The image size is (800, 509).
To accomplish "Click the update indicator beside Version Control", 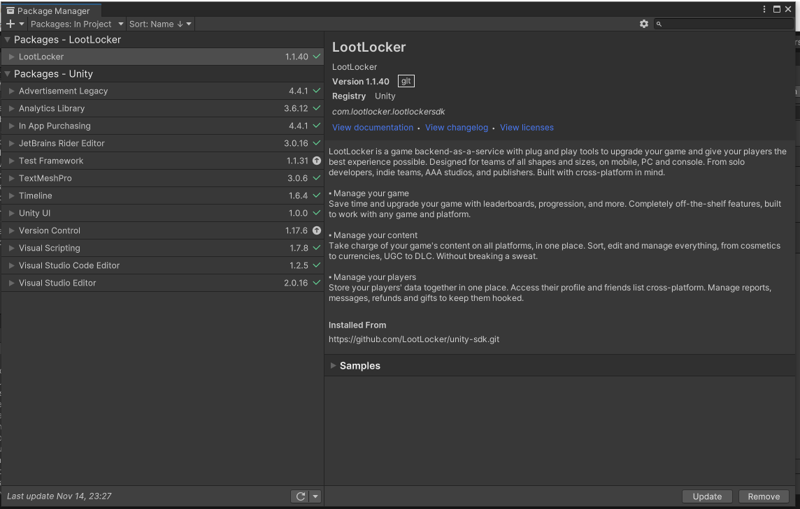I will point(316,230).
